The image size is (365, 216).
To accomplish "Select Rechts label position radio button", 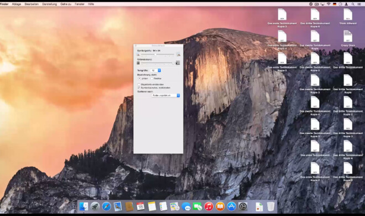I will pos(152,79).
